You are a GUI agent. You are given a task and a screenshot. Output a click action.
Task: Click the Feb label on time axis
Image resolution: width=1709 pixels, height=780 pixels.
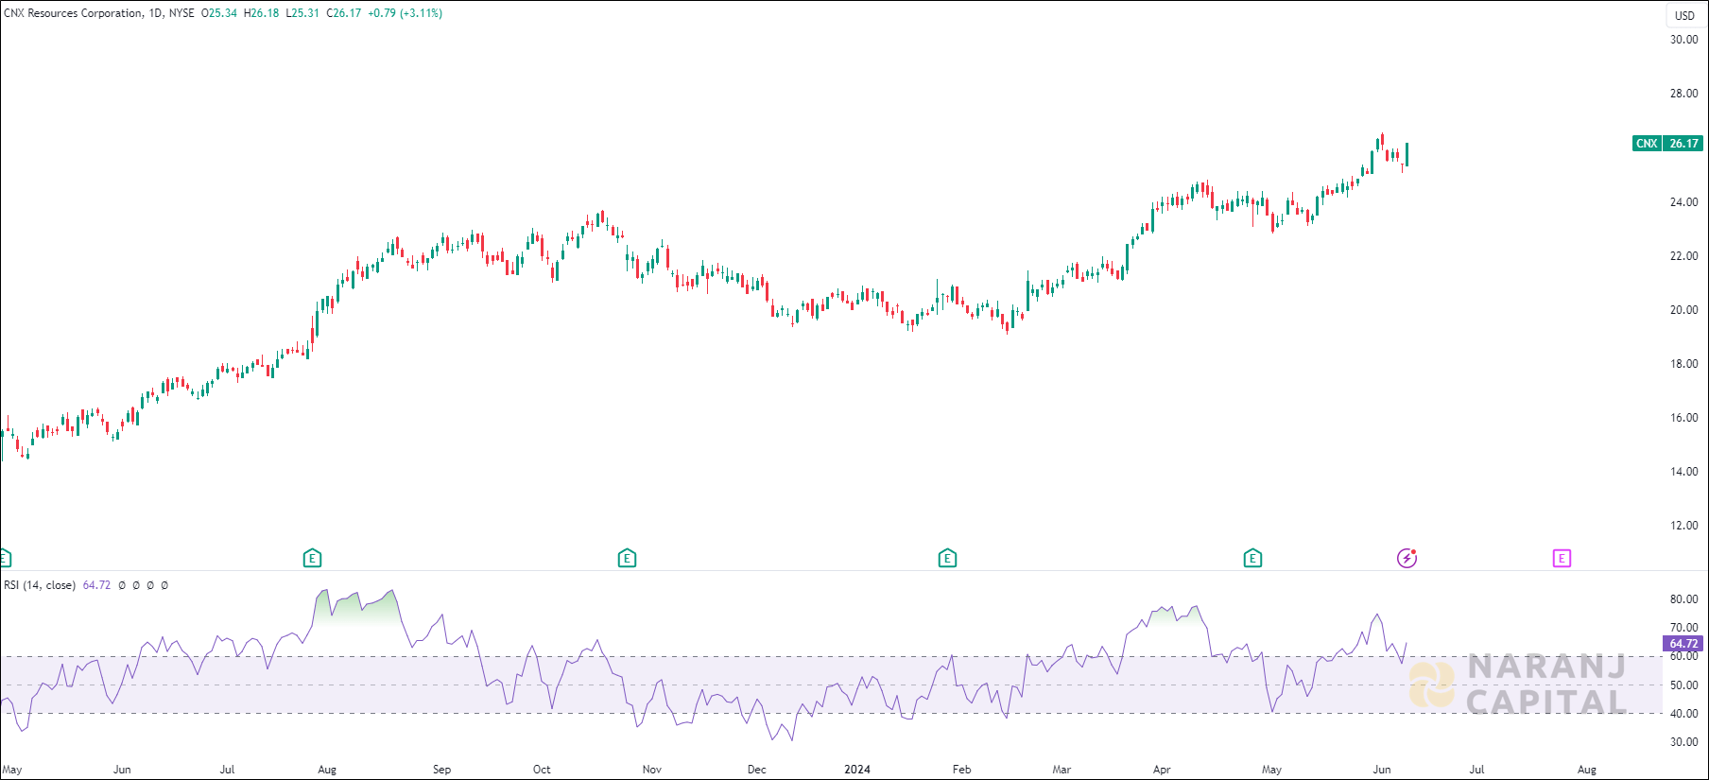click(961, 770)
